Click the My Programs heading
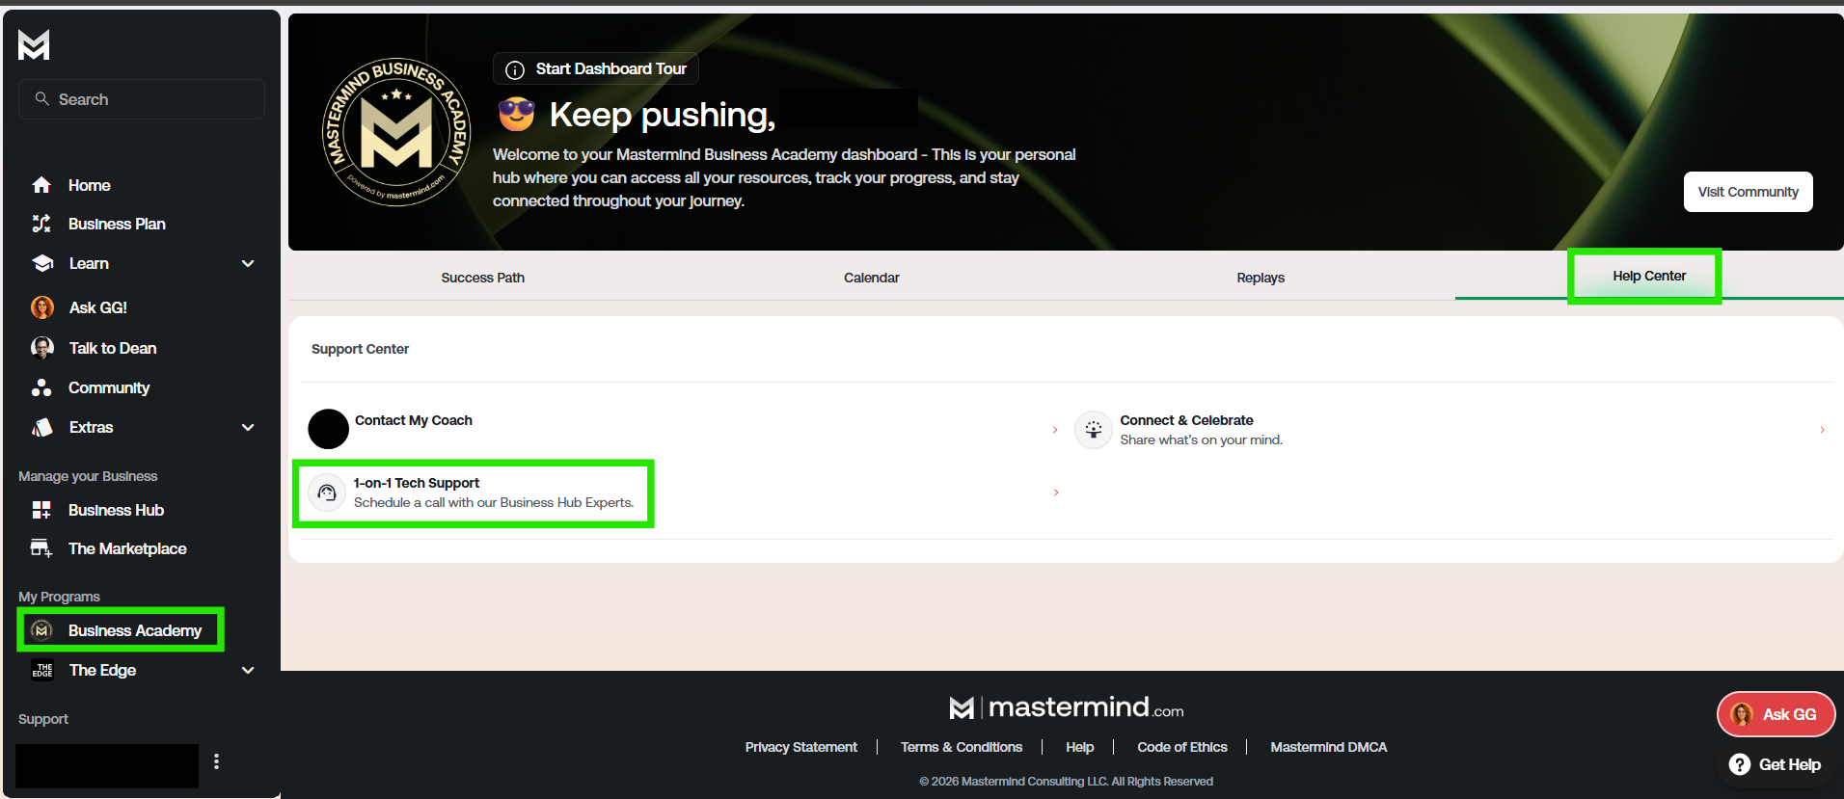Screen dimensions: 1844x799 [59, 597]
